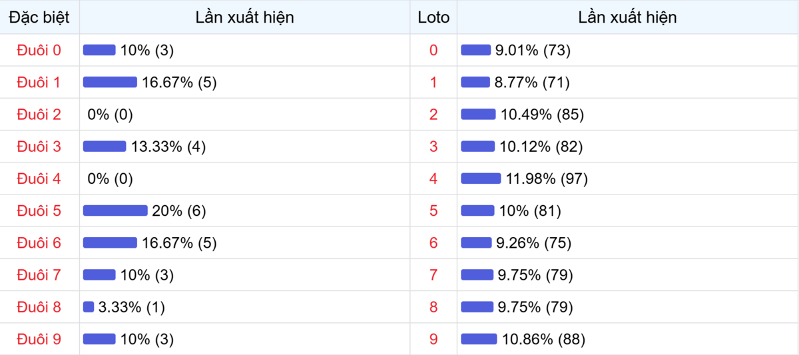The image size is (799, 355).
Task: Choose Loto number 7 label
Action: pyautogui.click(x=433, y=275)
